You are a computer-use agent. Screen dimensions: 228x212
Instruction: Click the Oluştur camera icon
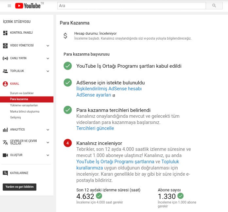(x=5, y=155)
